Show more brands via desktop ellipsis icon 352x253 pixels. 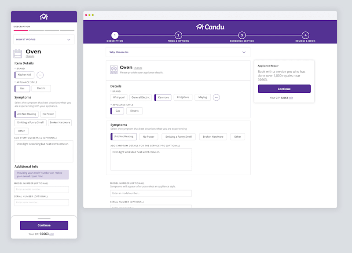(x=216, y=97)
